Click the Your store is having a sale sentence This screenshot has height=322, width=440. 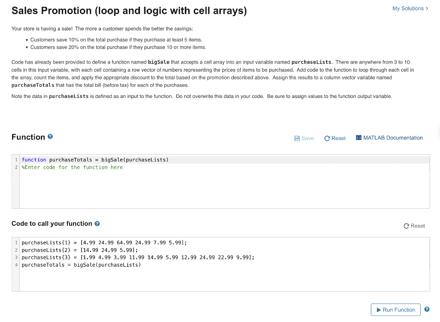pos(102,29)
